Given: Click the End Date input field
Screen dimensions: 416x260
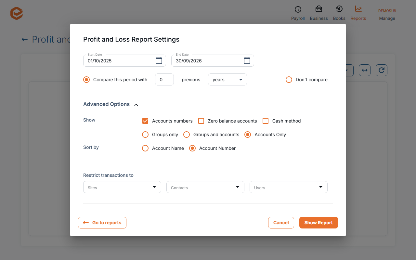Looking at the screenshot, I should click(x=213, y=61).
